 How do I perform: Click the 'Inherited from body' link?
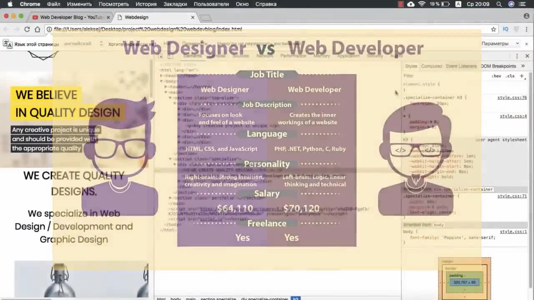[438, 225]
